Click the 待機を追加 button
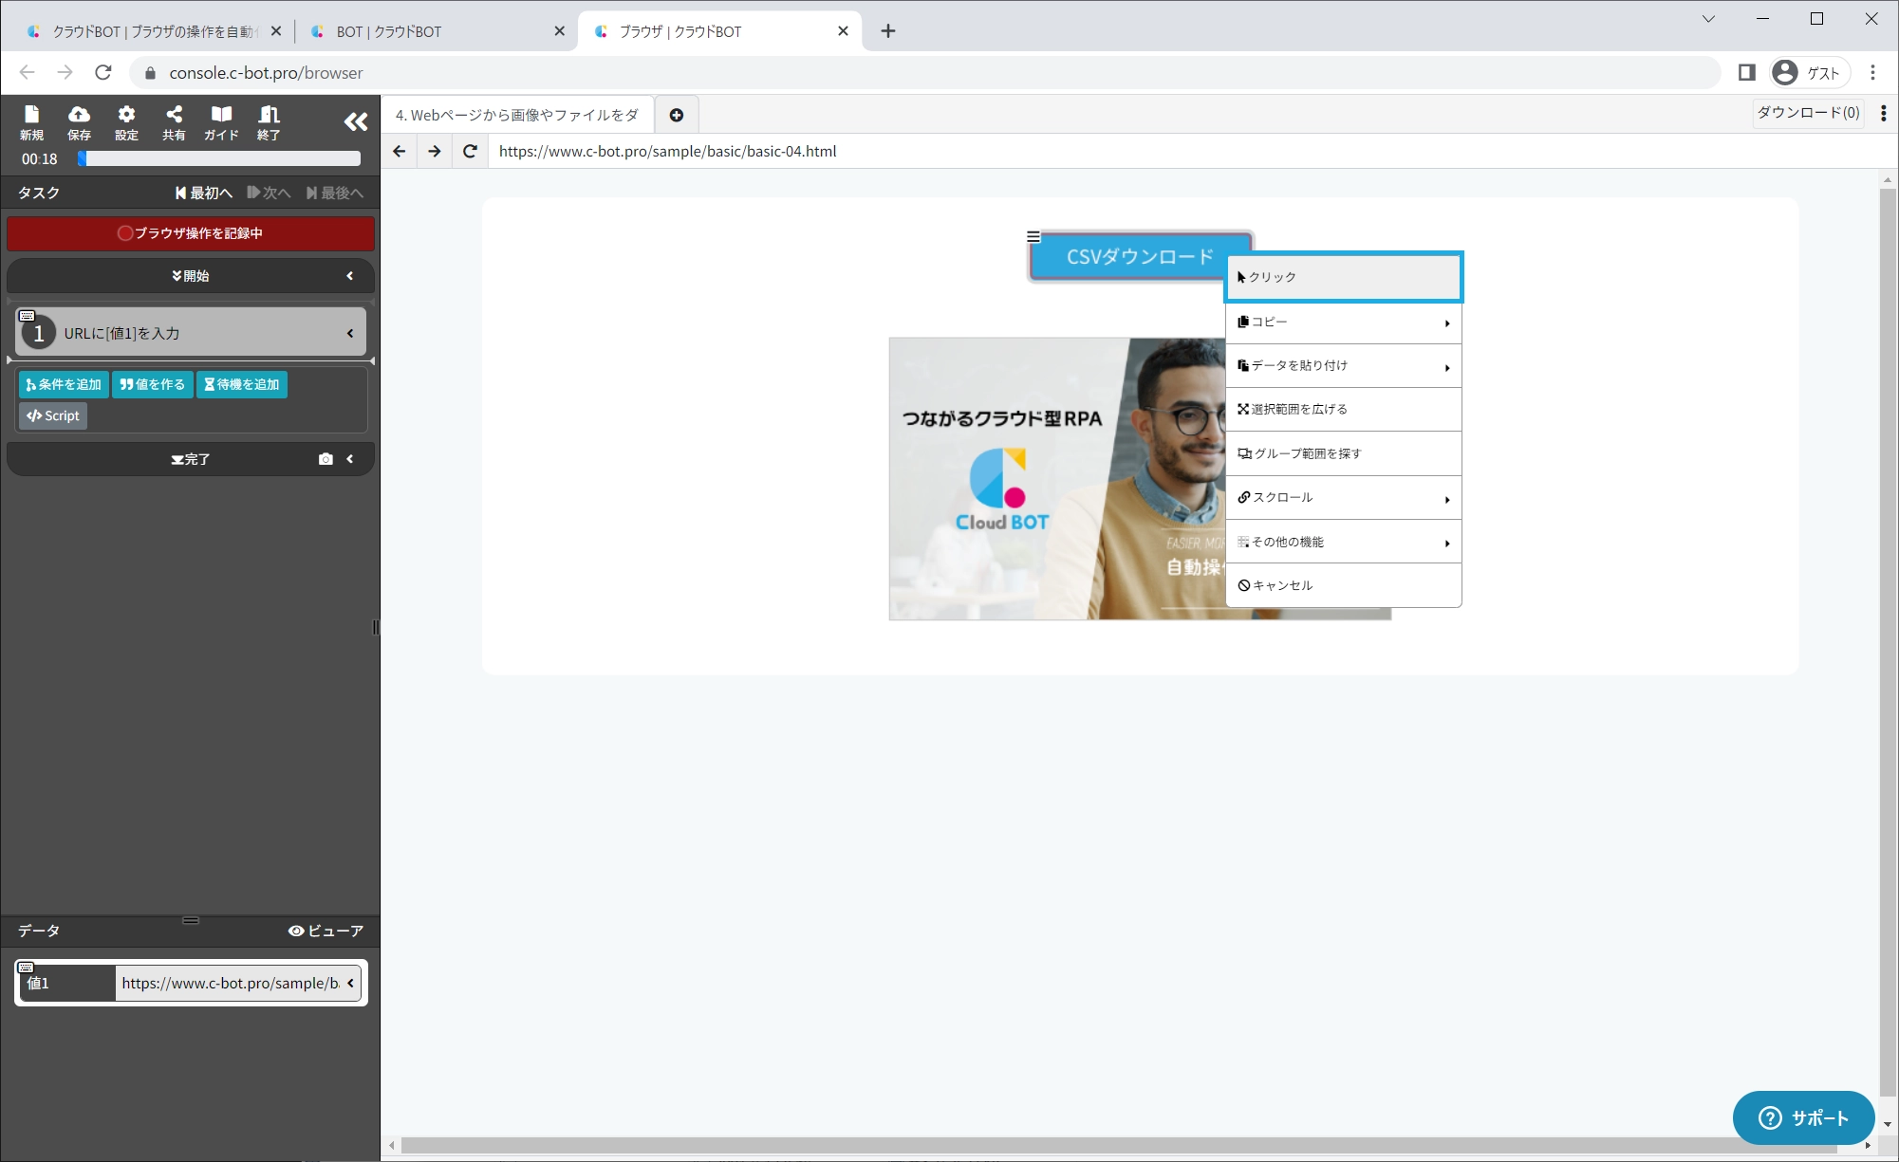The height and width of the screenshot is (1162, 1899). (242, 384)
